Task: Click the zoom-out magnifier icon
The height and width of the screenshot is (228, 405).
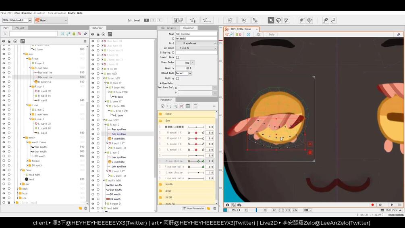Action: [246, 210]
